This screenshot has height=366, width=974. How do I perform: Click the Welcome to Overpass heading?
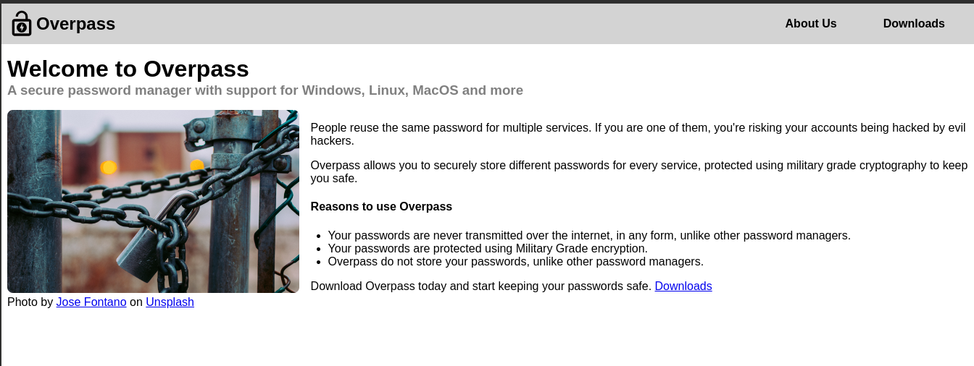click(128, 69)
